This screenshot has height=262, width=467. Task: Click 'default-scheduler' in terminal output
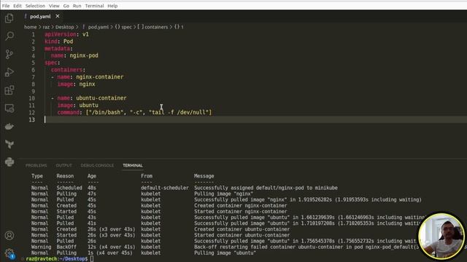click(165, 188)
